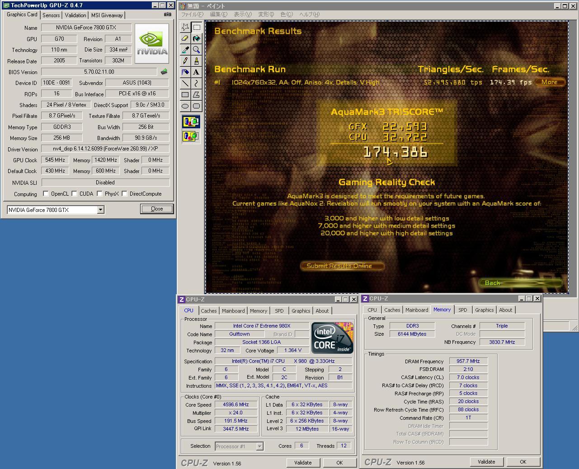The width and height of the screenshot is (579, 469).
Task: Click Validate in the right CPU-Z window
Action: coord(486,462)
